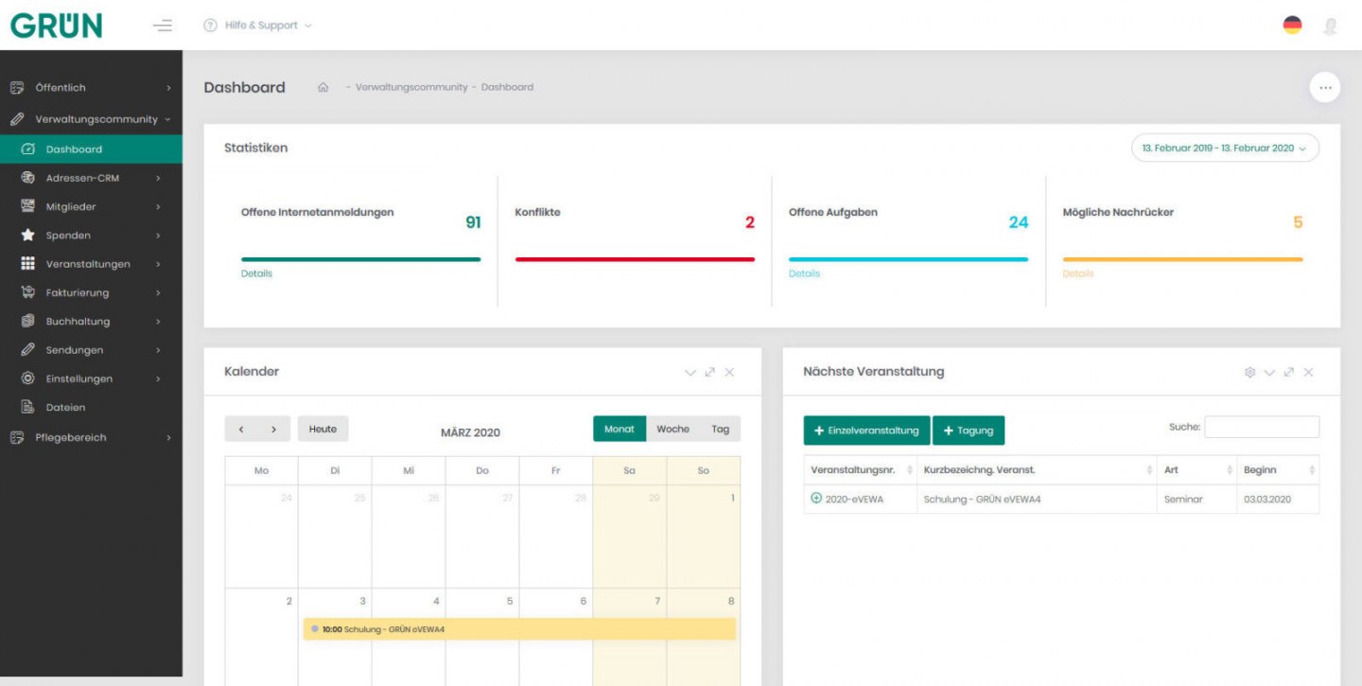The width and height of the screenshot is (1362, 686).
Task: Open the 10:00 Schulung - GRÜN eVEWA4 event
Action: click(519, 628)
